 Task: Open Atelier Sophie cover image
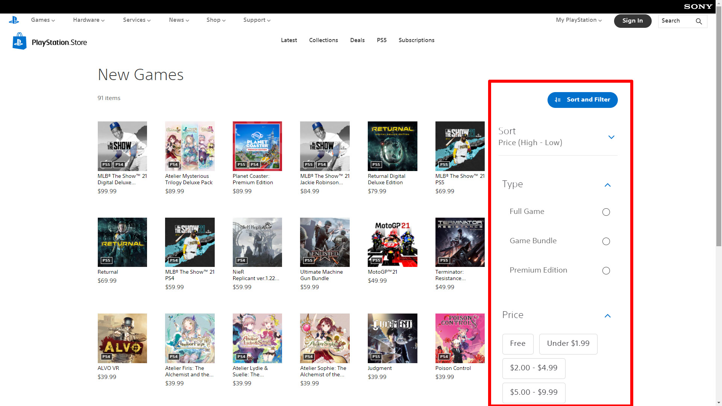(325, 338)
